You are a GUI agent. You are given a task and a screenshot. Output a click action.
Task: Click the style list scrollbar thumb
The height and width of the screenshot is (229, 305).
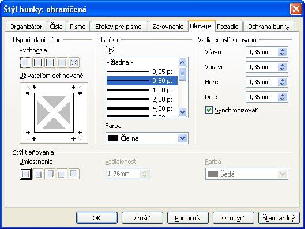pyautogui.click(x=182, y=74)
